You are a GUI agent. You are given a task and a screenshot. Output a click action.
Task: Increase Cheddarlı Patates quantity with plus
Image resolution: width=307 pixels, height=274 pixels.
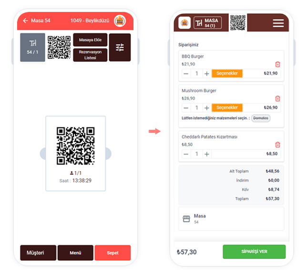pos(206,154)
